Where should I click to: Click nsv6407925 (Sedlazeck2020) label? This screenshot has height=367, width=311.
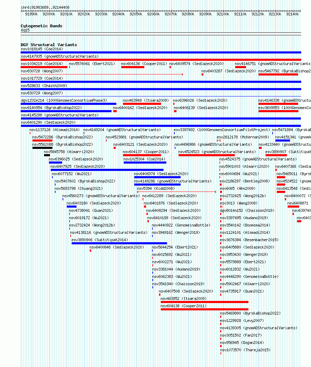point(78,167)
